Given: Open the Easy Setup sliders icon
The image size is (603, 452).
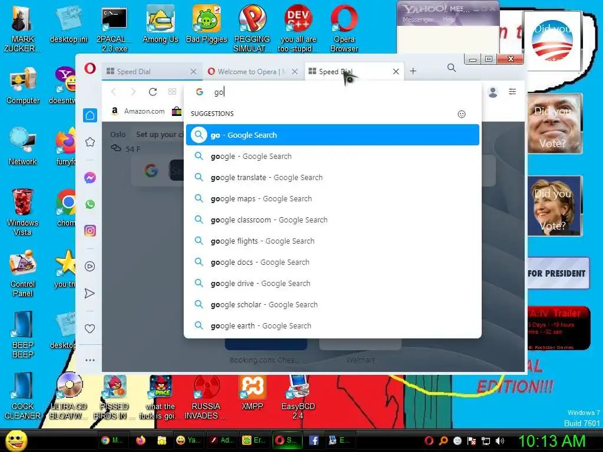Looking at the screenshot, I should coord(512,91).
